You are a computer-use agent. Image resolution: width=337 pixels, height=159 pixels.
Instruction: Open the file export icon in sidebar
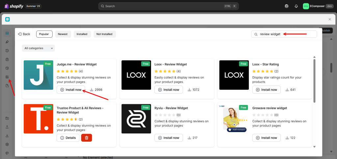pos(7,86)
